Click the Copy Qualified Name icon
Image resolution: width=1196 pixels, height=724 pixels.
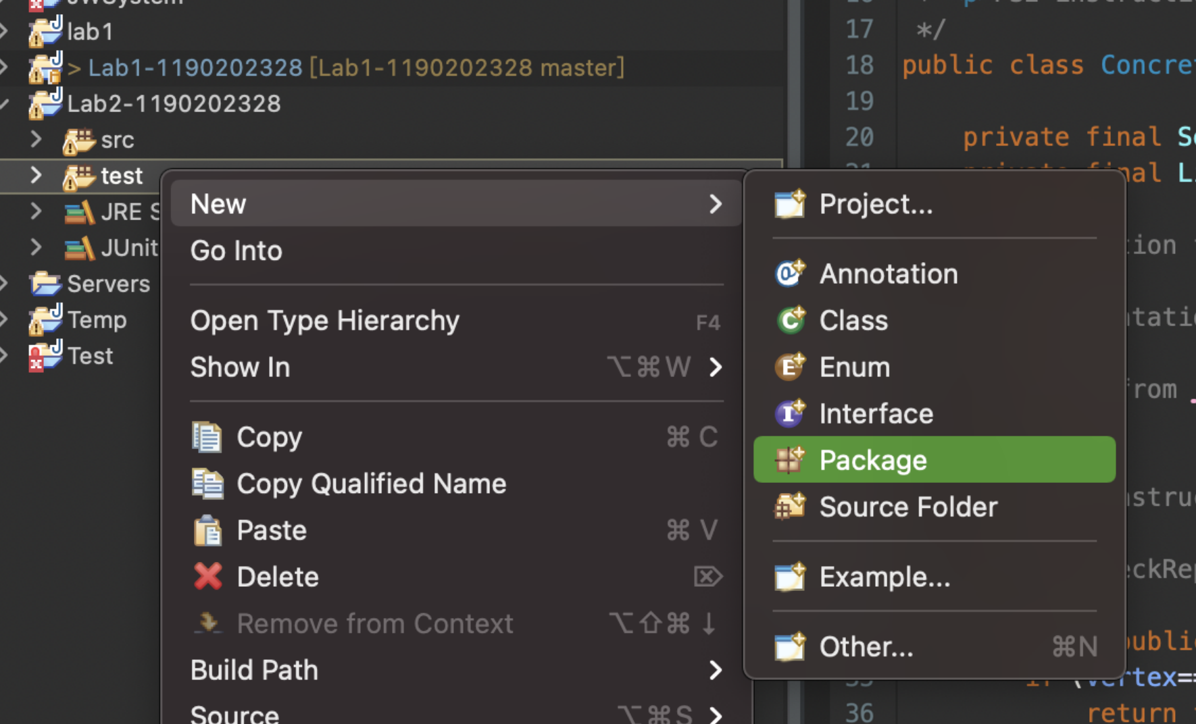[x=208, y=483]
